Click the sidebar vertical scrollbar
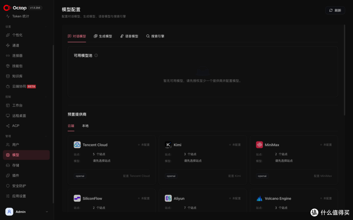 [x=53, y=124]
